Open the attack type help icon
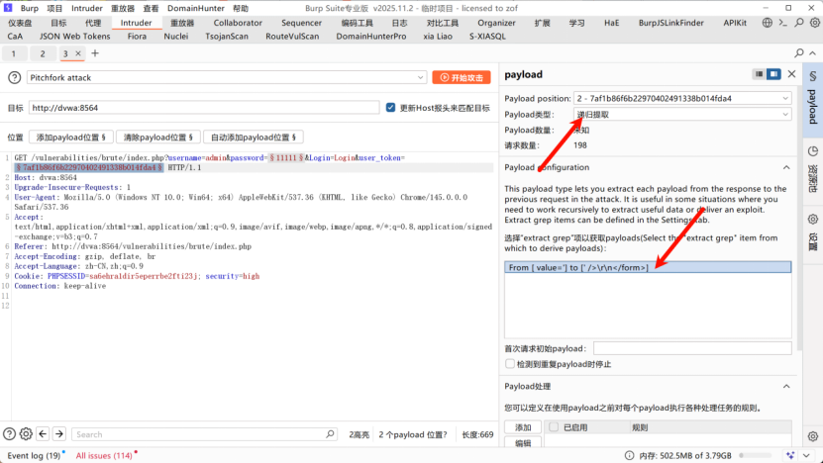823x463 pixels. (x=15, y=77)
